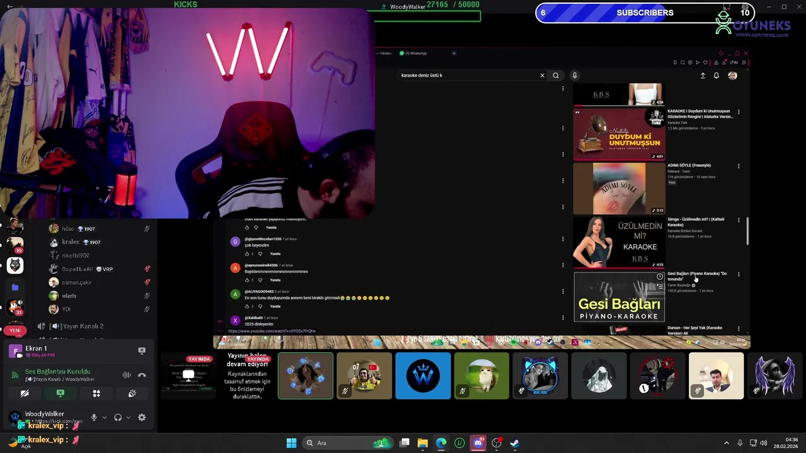806x453 pixels.
Task: Open the wolf logo Discord server
Action: pyautogui.click(x=15, y=266)
